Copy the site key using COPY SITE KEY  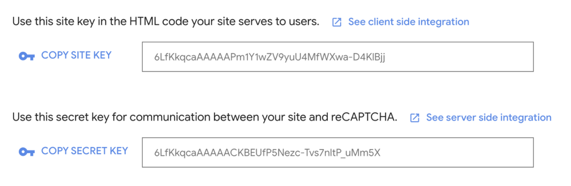point(76,55)
